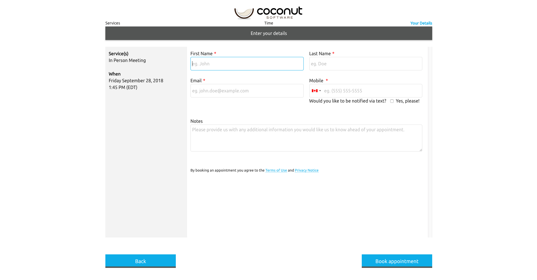The height and width of the screenshot is (280, 537).
Task: Expand the flag dropdown arrow beside Mobile field
Action: 320,91
